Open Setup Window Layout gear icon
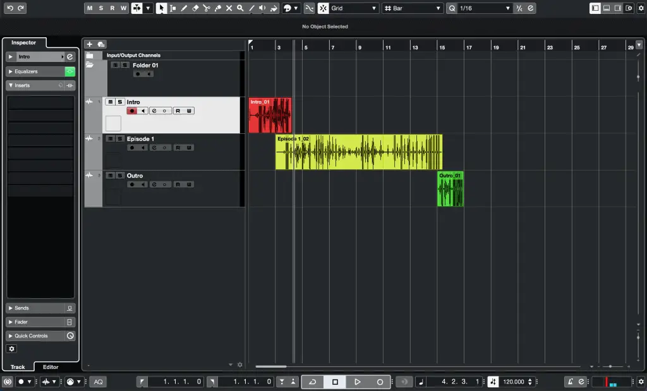Screen dimensions: 647x391 (629, 8)
